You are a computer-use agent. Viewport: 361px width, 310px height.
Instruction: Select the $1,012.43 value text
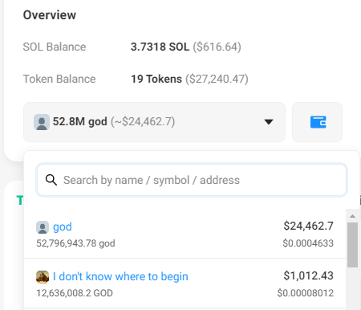coord(308,275)
